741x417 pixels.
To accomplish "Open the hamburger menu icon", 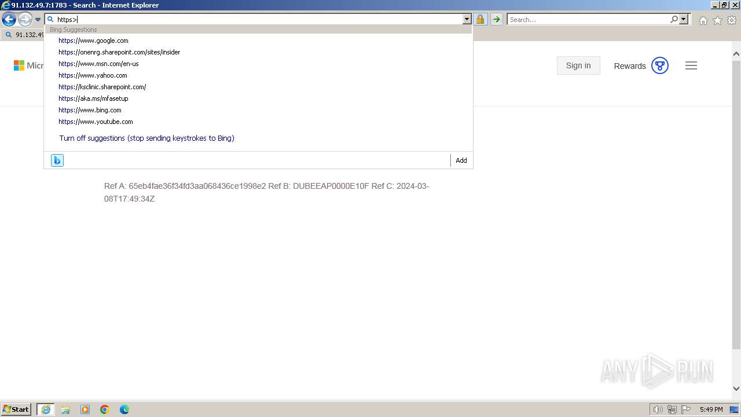I will 691,65.
